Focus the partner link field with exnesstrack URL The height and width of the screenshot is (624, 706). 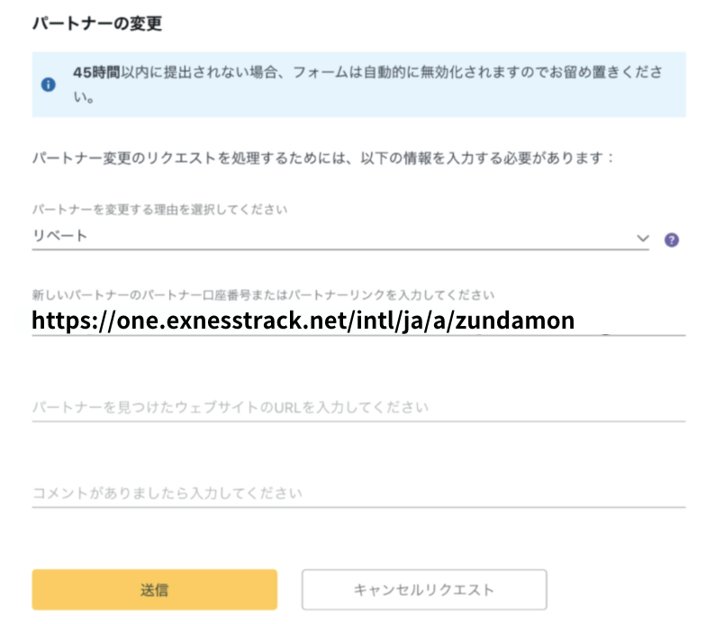click(x=358, y=321)
